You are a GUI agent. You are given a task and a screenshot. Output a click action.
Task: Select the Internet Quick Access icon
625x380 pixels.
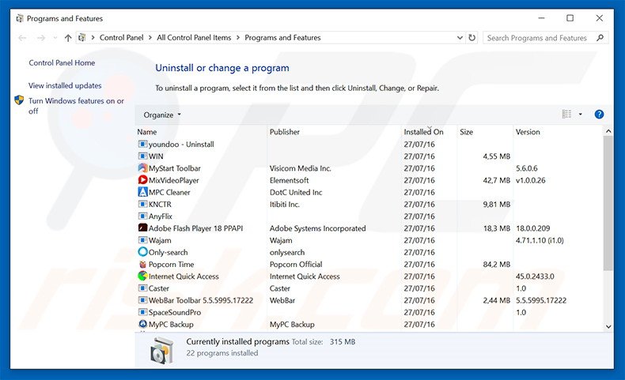(x=142, y=277)
